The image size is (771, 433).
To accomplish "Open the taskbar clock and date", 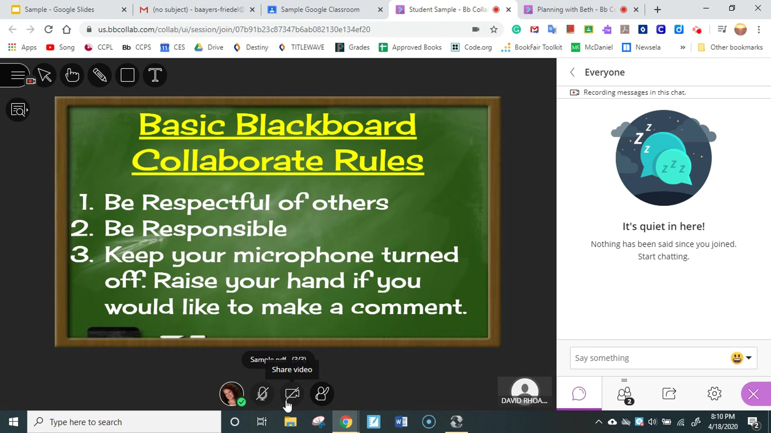I will coord(723,422).
